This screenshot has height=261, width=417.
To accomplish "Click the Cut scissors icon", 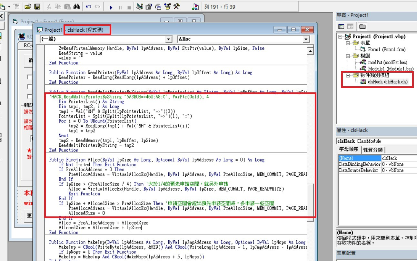I will coord(49,6).
